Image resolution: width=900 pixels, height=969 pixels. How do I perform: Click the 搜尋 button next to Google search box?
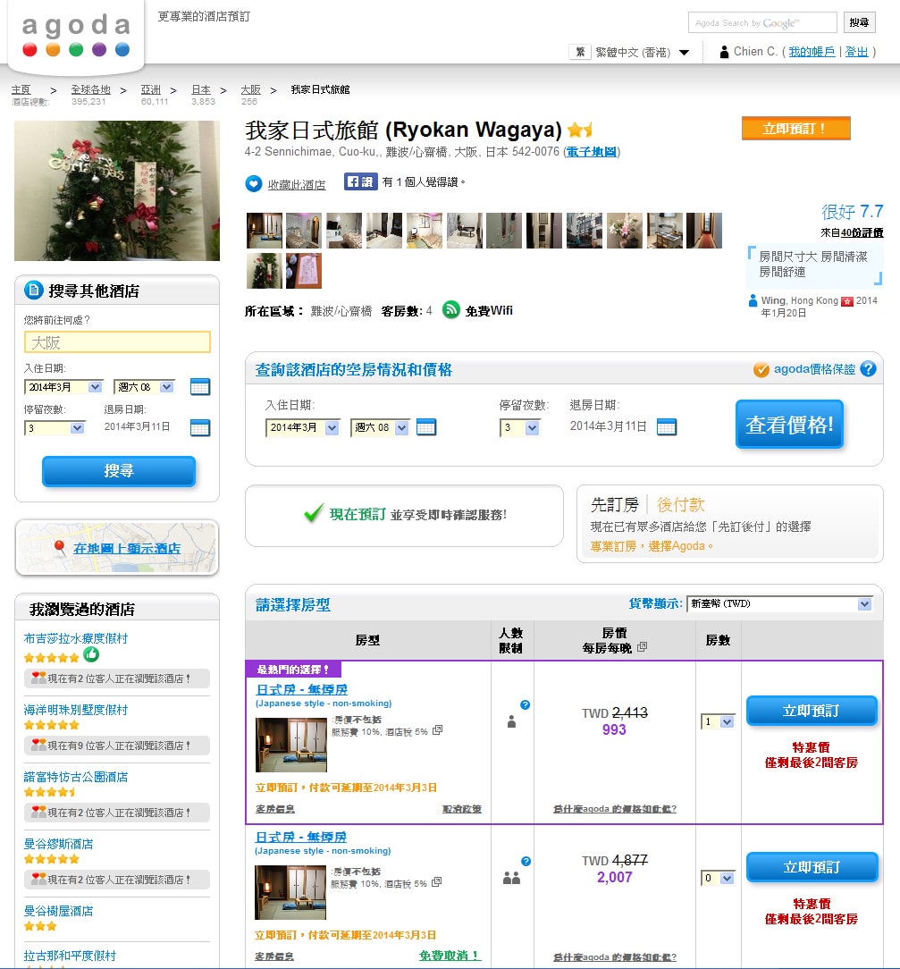click(859, 22)
